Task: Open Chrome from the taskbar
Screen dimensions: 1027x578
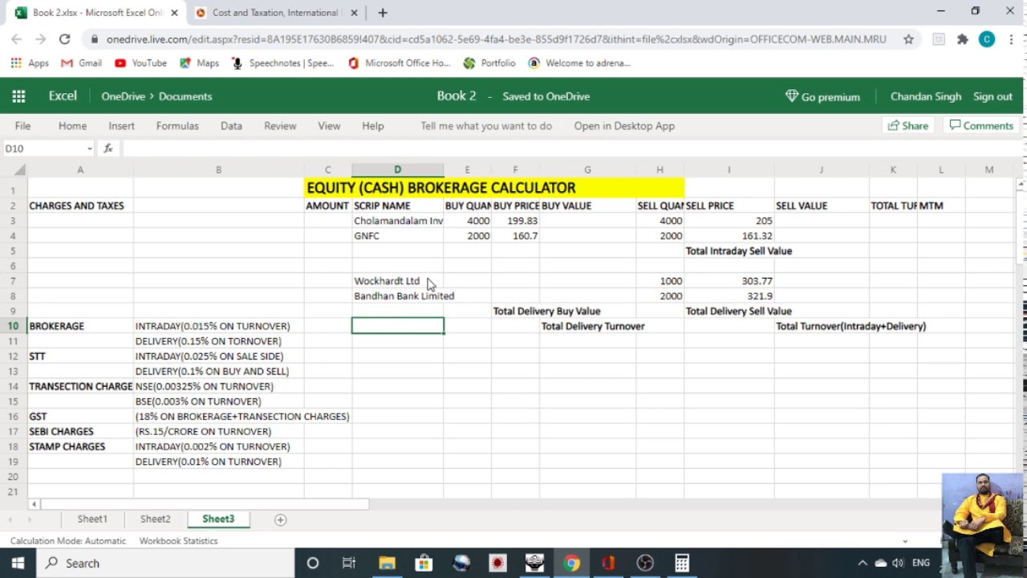Action: [571, 563]
